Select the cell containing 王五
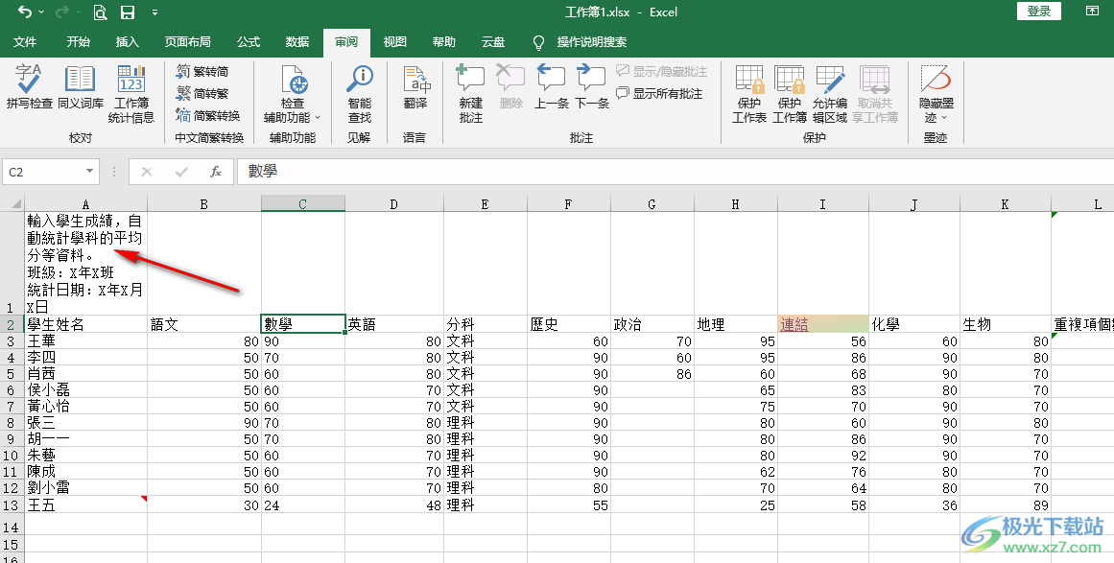1114x563 pixels. coord(85,504)
